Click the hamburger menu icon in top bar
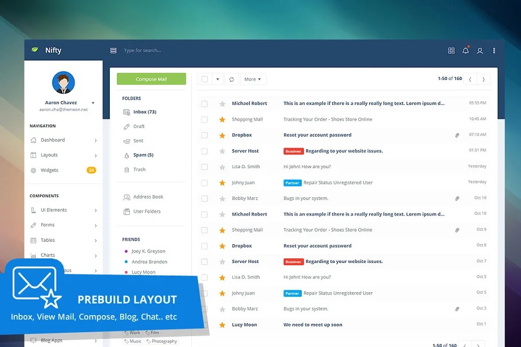The image size is (521, 347). [x=113, y=51]
